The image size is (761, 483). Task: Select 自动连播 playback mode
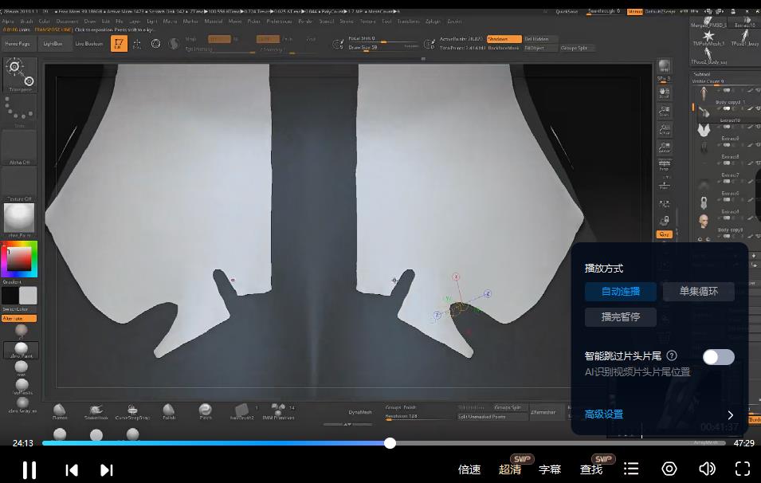pos(620,292)
